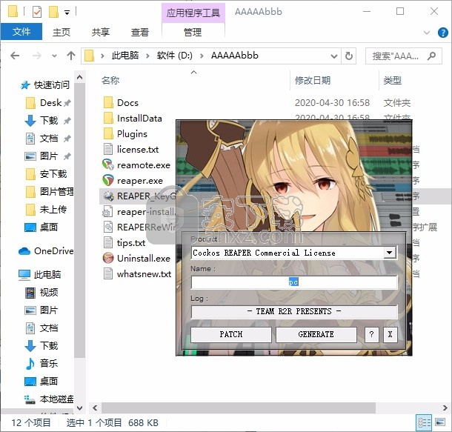This screenshot has height=432, width=452.
Task: Select the reaper-install file icon
Action: pyautogui.click(x=107, y=211)
